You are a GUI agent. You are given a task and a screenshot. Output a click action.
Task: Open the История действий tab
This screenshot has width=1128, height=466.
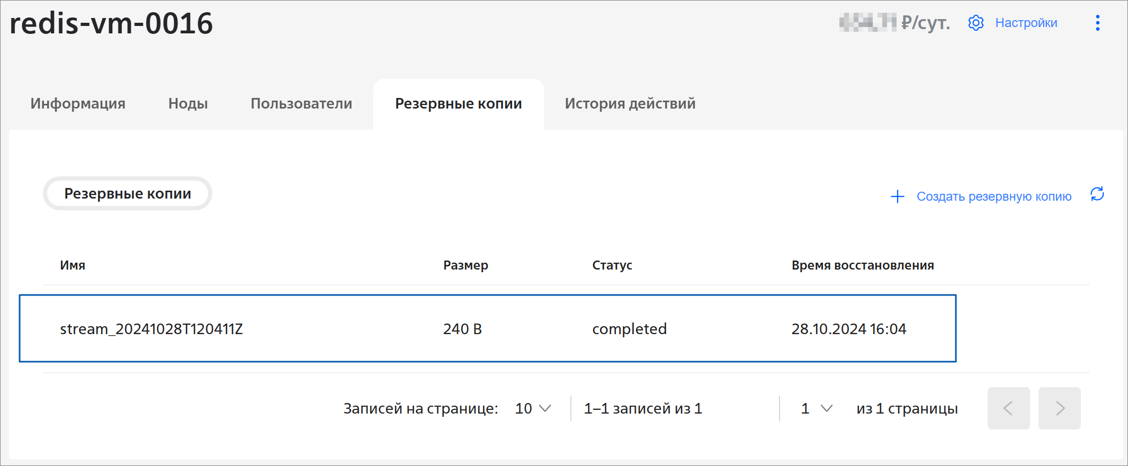630,103
